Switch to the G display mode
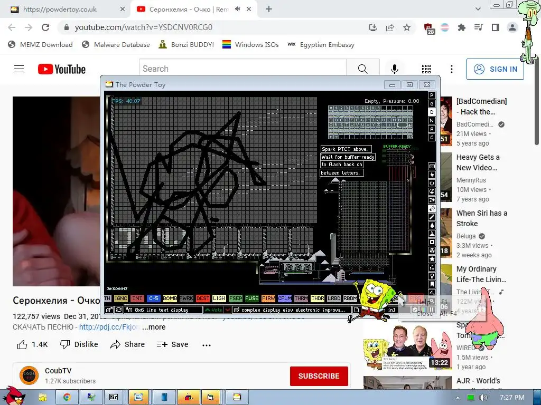541x405 pixels. click(x=432, y=104)
